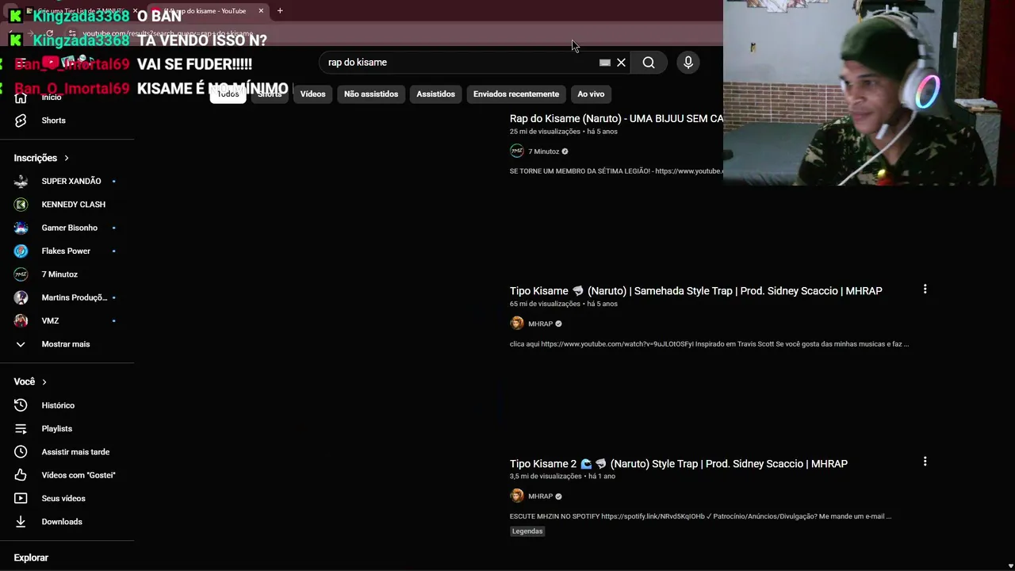Expand the Você section chevron
The height and width of the screenshot is (571, 1015).
pos(44,382)
